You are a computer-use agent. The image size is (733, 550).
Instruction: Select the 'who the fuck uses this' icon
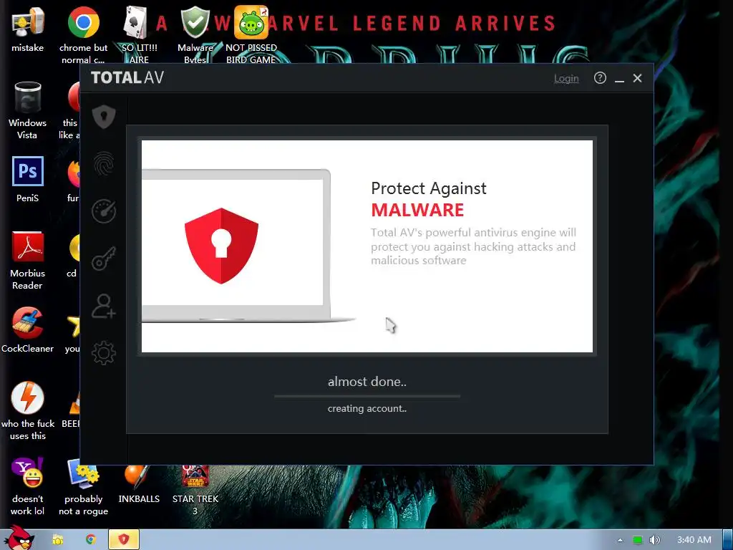tap(28, 411)
